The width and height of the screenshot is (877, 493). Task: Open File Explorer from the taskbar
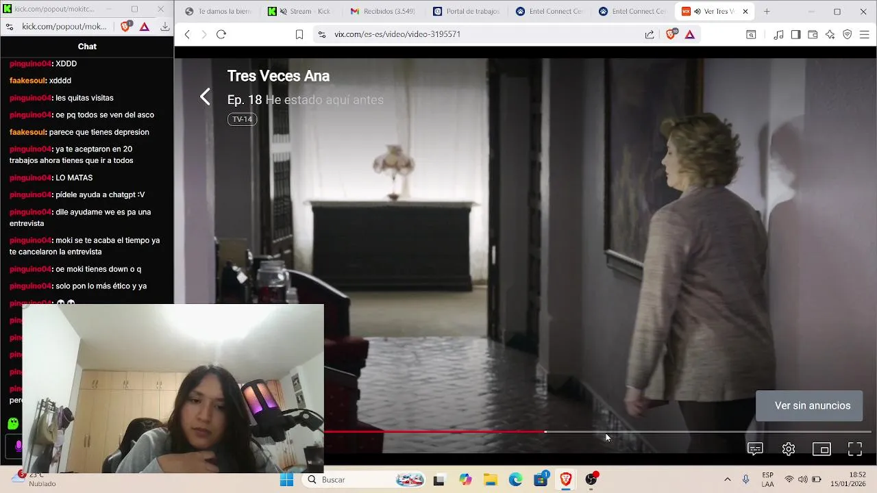[x=491, y=480]
